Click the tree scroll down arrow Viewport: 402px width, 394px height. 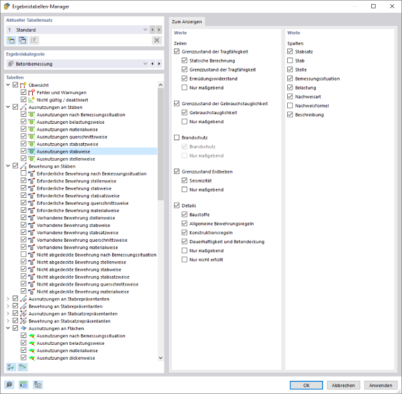point(160,358)
